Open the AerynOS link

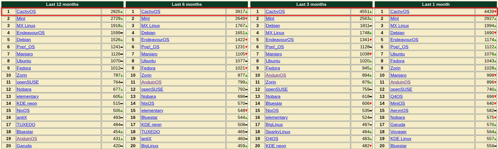coord(399,110)
